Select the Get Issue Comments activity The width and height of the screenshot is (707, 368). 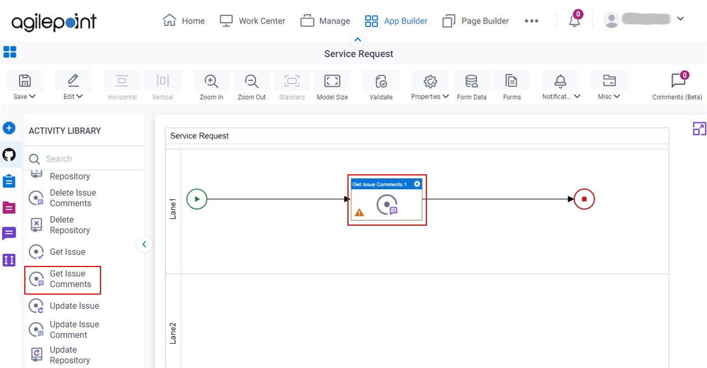point(62,280)
